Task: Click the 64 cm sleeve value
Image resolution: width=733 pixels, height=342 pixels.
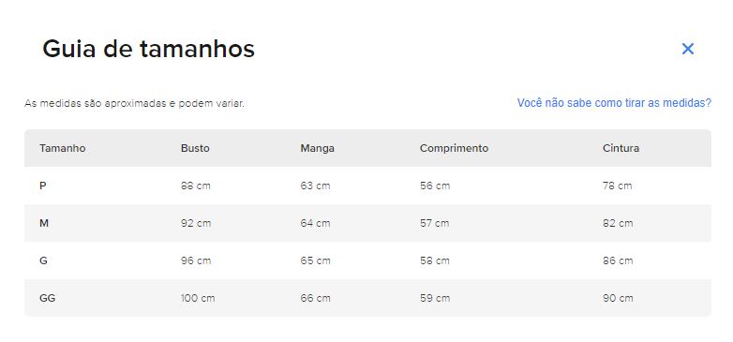Action: [x=315, y=223]
